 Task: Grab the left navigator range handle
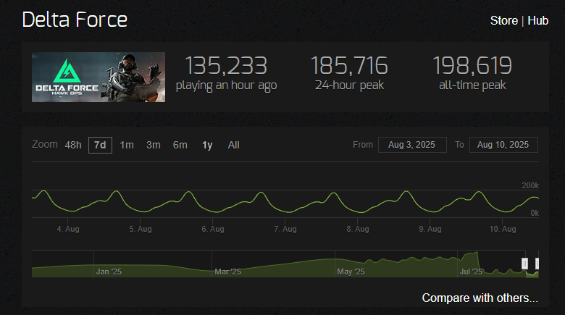pos(524,264)
